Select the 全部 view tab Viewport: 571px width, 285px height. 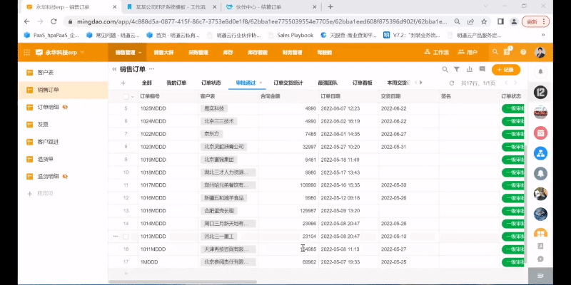tap(146, 83)
